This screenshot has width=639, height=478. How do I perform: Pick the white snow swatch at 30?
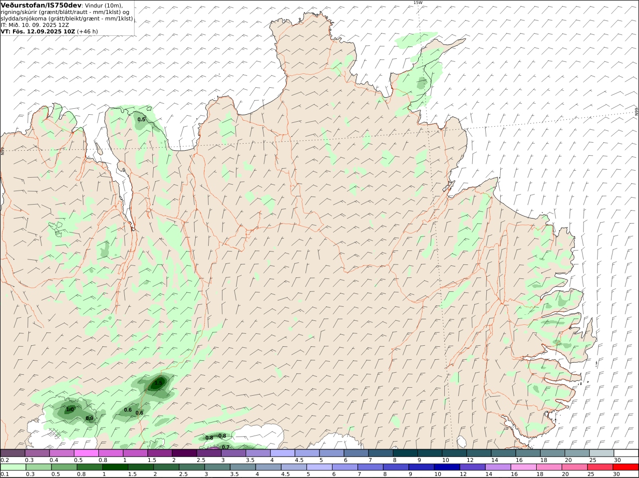626,453
